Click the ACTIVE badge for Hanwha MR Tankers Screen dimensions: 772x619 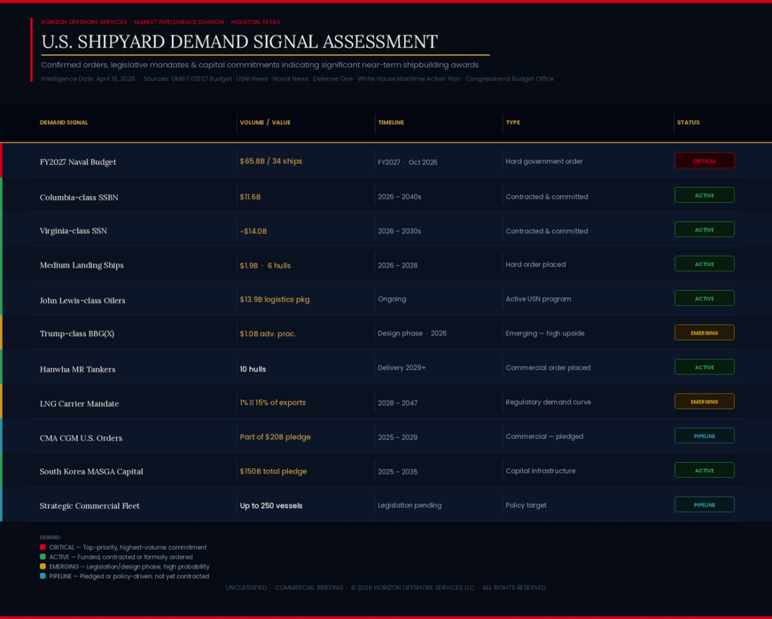[x=704, y=367]
